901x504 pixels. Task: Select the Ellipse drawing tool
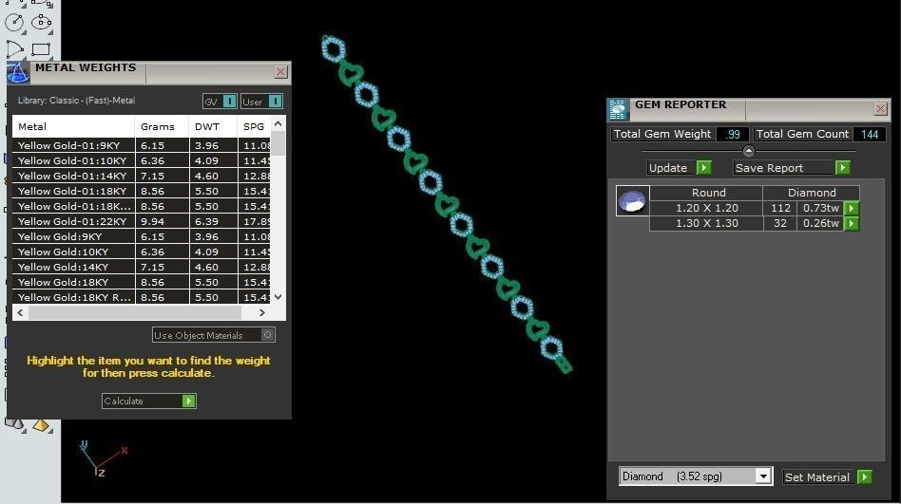(42, 23)
